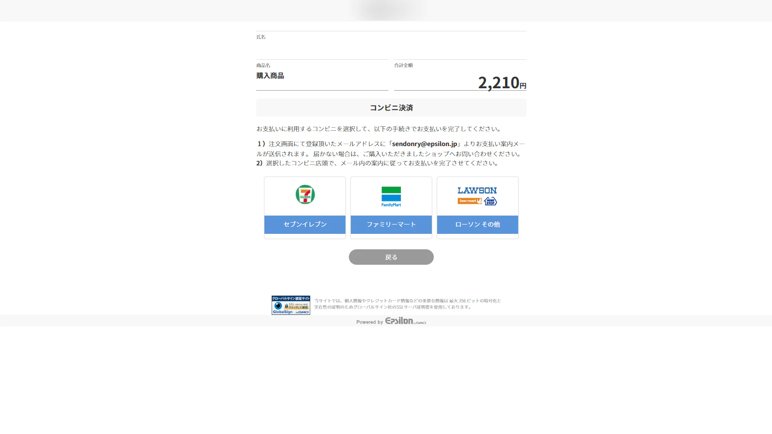The height and width of the screenshot is (434, 772).
Task: Click the Ministop logo badge
Action: pos(490,201)
